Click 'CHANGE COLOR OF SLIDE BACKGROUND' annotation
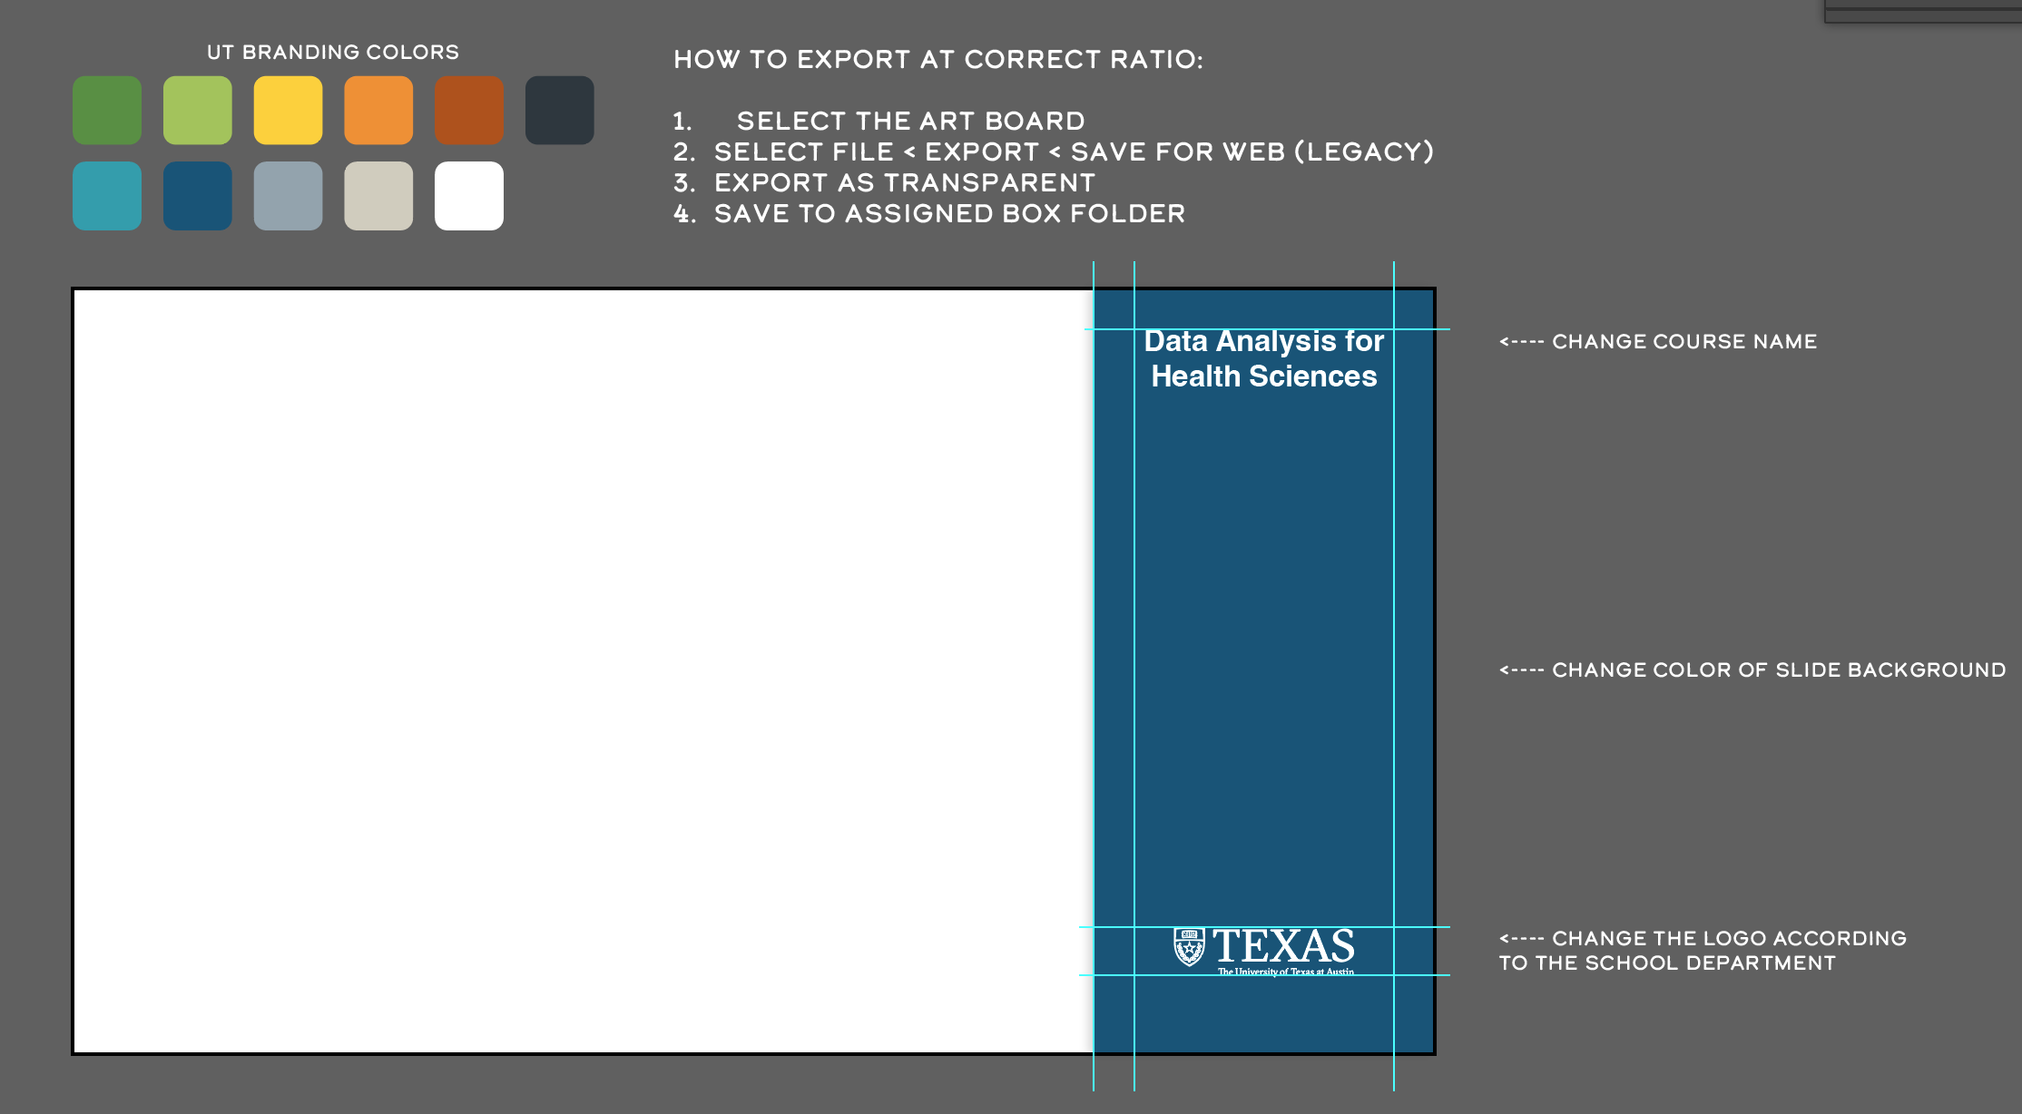The image size is (2022, 1114). click(x=1752, y=670)
